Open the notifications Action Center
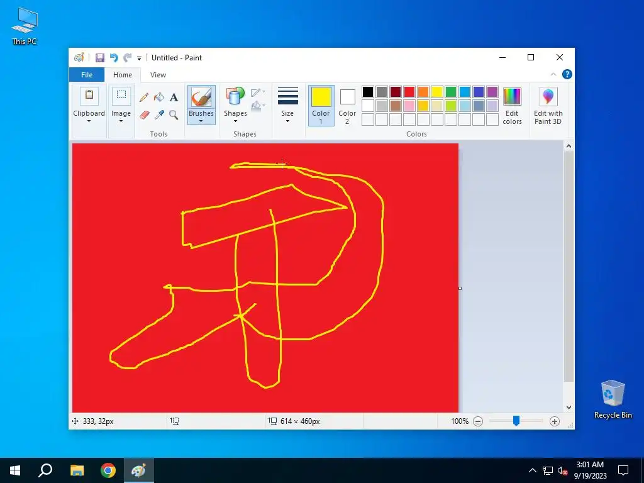 click(x=623, y=470)
